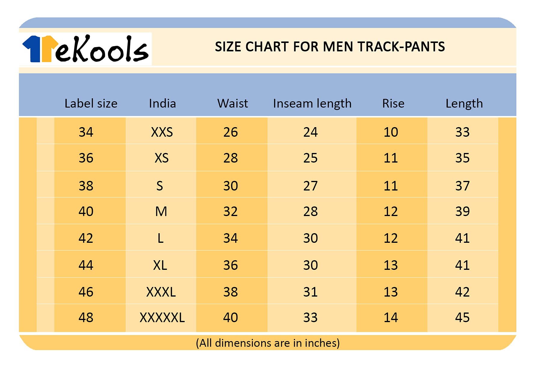Click the M India size cell
The height and width of the screenshot is (366, 535).
tap(161, 212)
